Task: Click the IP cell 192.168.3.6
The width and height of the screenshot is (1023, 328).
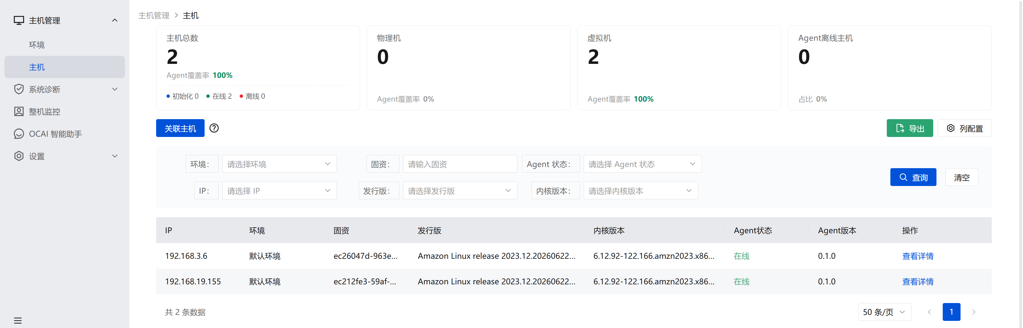Action: pyautogui.click(x=186, y=256)
